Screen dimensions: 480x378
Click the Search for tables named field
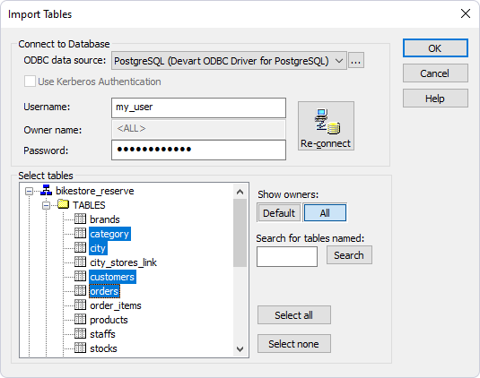pos(287,257)
